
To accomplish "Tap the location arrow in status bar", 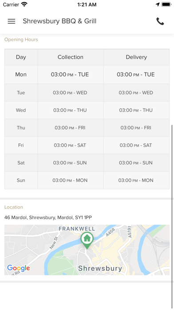I will (x=158, y=4).
